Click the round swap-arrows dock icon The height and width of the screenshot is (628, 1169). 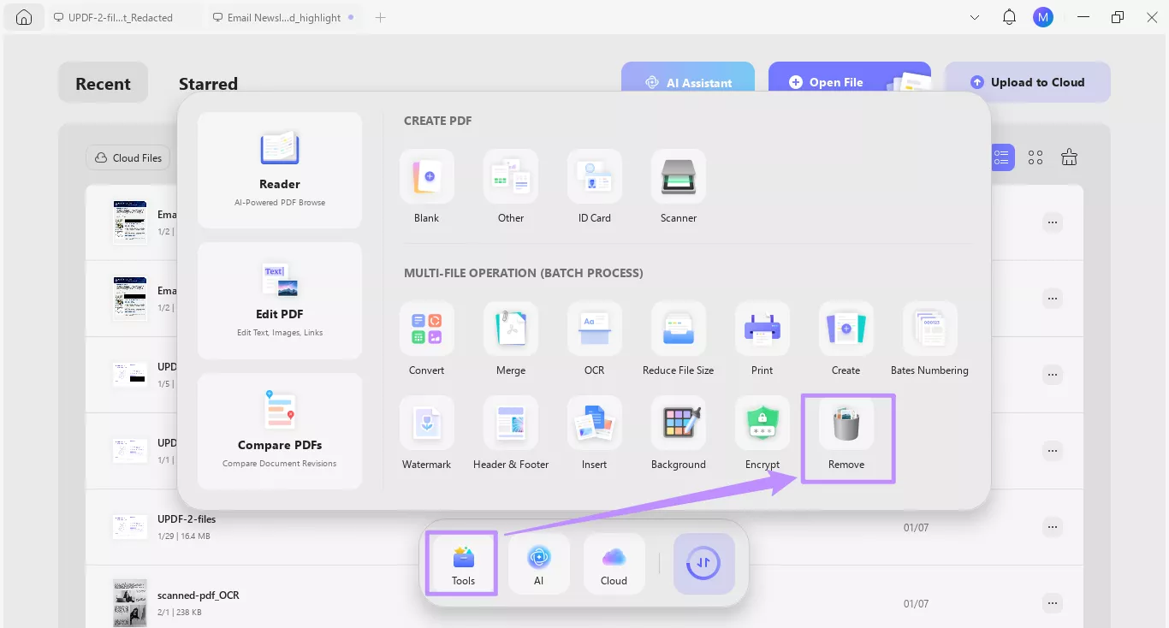704,564
